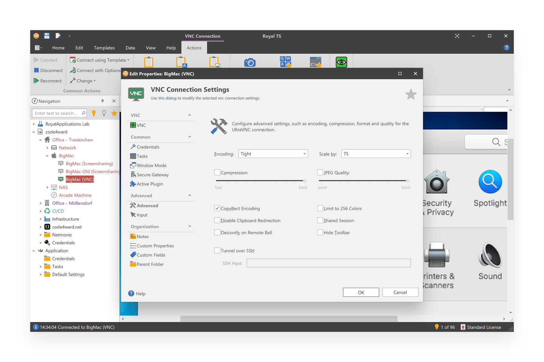Open the Data menu
The width and height of the screenshot is (544, 362).
[130, 48]
